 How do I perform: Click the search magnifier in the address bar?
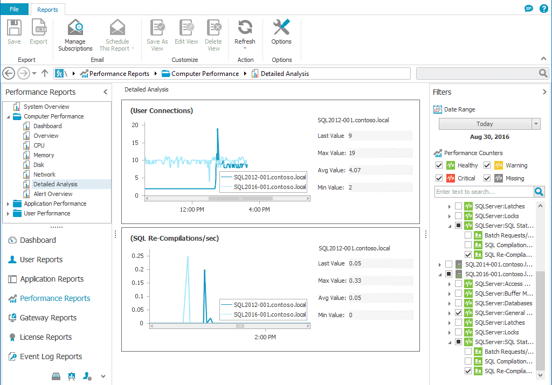[x=543, y=73]
